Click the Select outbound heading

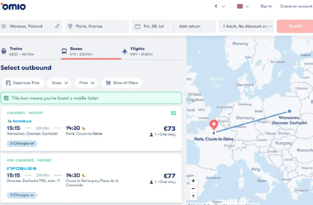point(26,68)
